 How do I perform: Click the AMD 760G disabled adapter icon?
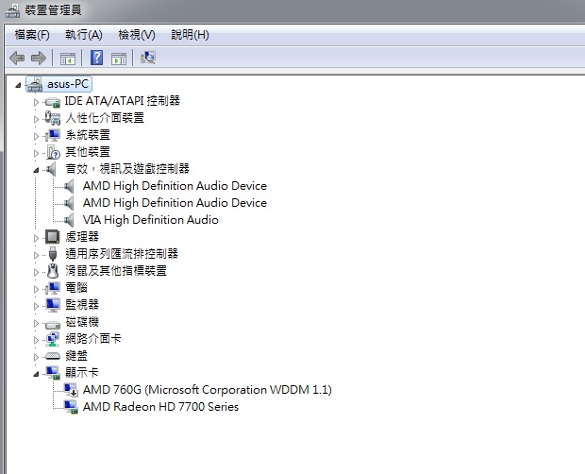71,390
